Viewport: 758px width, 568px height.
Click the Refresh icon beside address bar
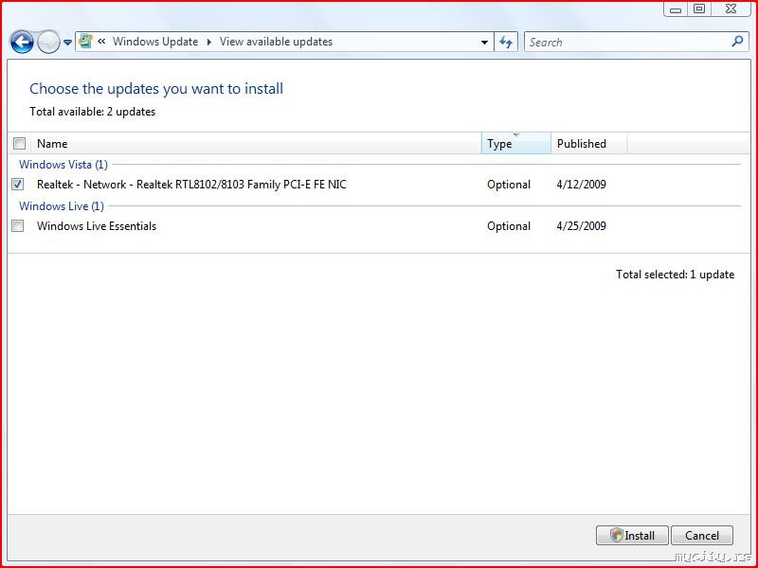coord(506,42)
